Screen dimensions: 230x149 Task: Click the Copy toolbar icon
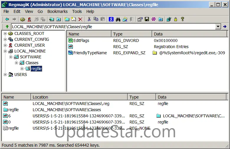point(96,19)
